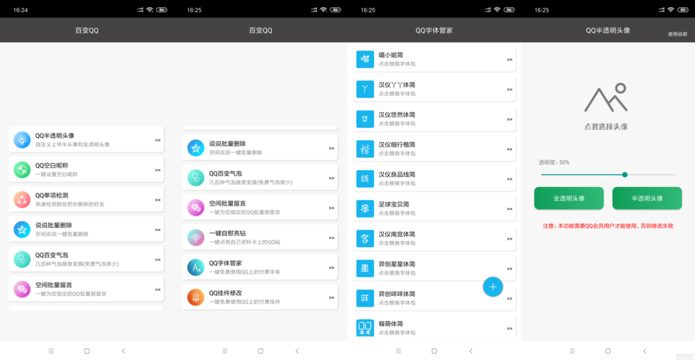
Task: Tap menu nav icon on 16:24 百变QQ screen
Action: (51, 351)
